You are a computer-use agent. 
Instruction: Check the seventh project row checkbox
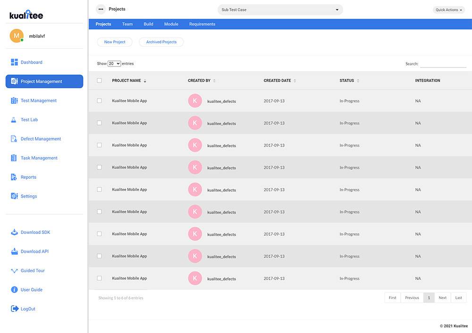pyautogui.click(x=99, y=234)
